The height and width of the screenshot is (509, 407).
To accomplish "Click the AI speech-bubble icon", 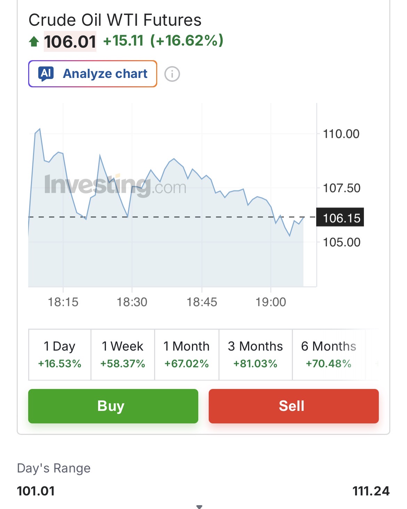I will click(47, 74).
